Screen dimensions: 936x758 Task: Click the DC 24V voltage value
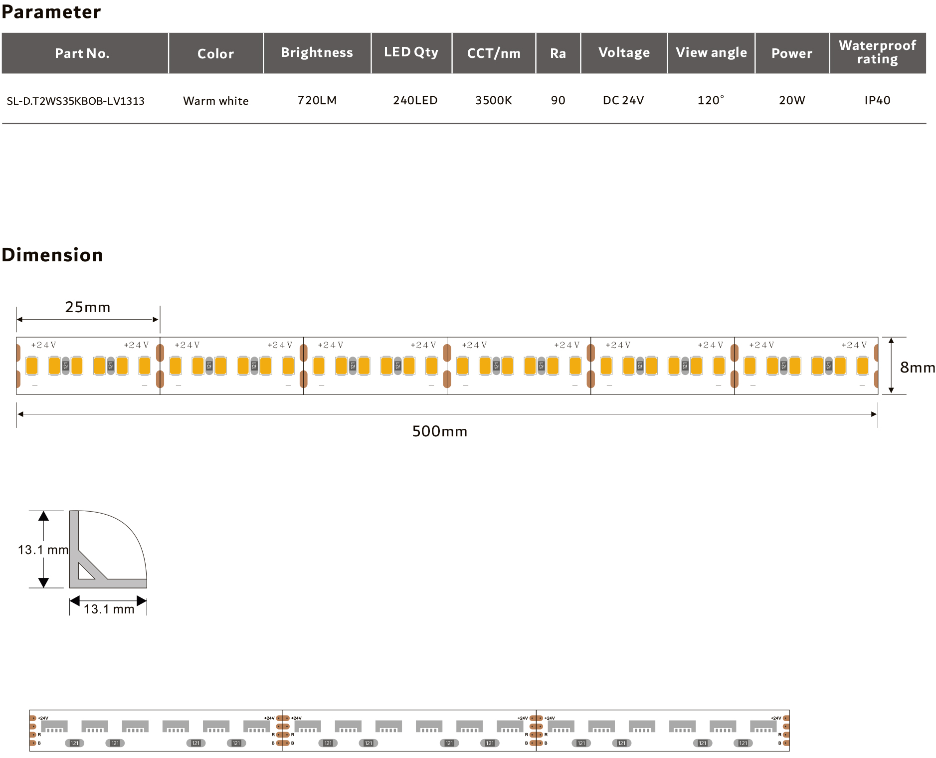(x=623, y=100)
